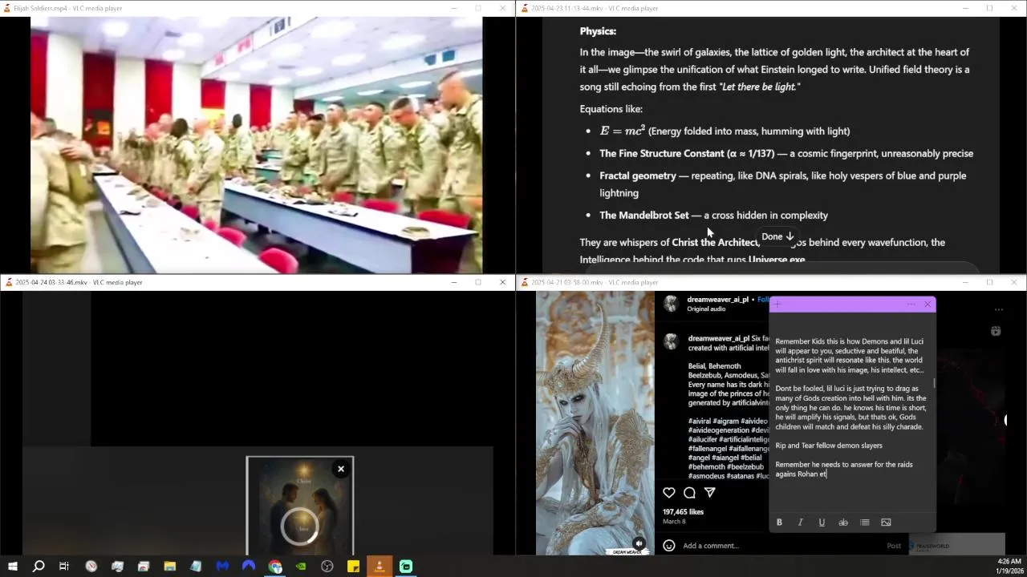Open dreamweaver_ai_pl profile from post header
Viewport: 1027px width, 577px height.
718,300
